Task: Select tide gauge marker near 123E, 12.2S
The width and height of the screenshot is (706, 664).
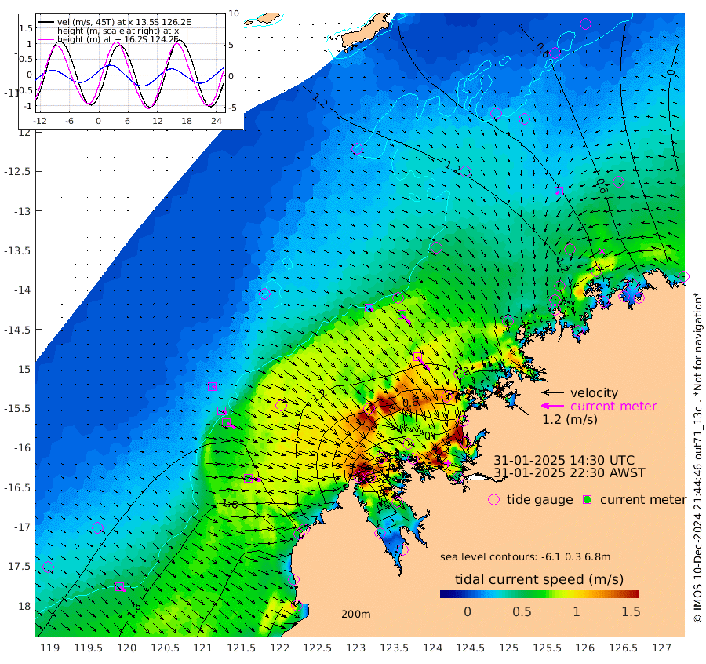Action: point(358,148)
